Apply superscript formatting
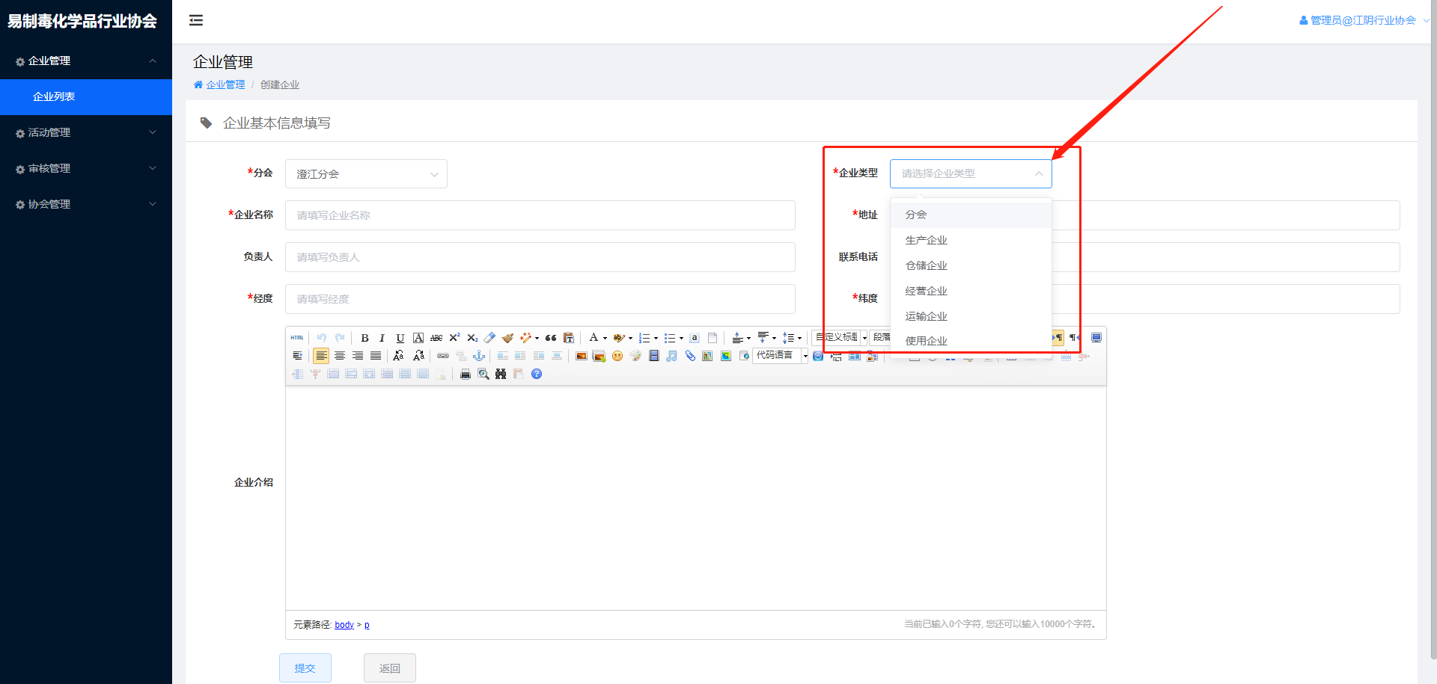The image size is (1437, 684). 454,338
